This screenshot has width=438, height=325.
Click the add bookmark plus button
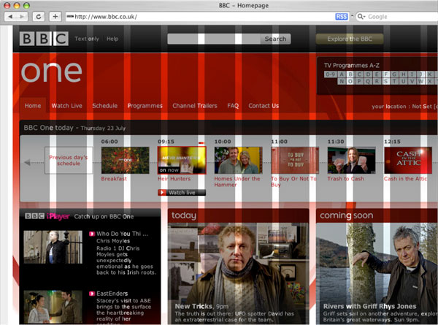pos(55,16)
